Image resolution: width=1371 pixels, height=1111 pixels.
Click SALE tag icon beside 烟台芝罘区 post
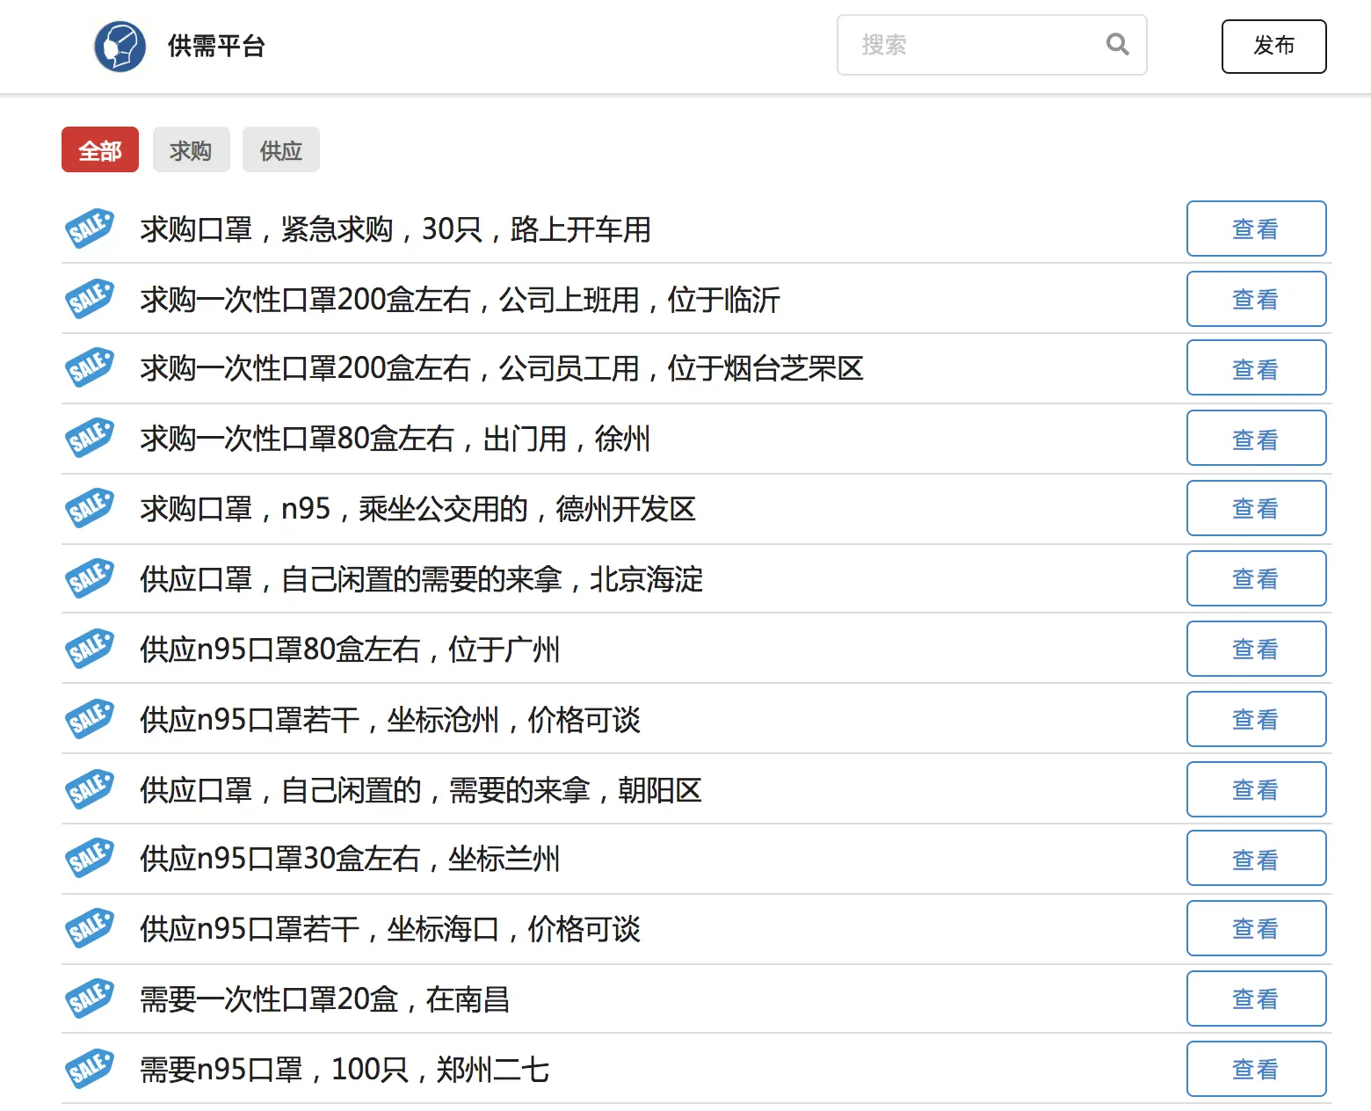coord(90,367)
